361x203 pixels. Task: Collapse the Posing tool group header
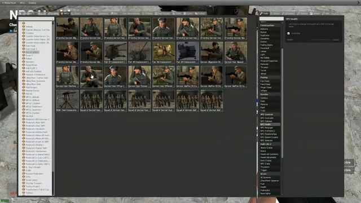coord(270,78)
